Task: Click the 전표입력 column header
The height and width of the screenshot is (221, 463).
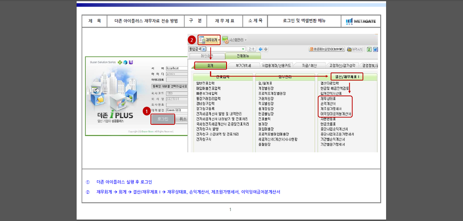Action: (223, 77)
